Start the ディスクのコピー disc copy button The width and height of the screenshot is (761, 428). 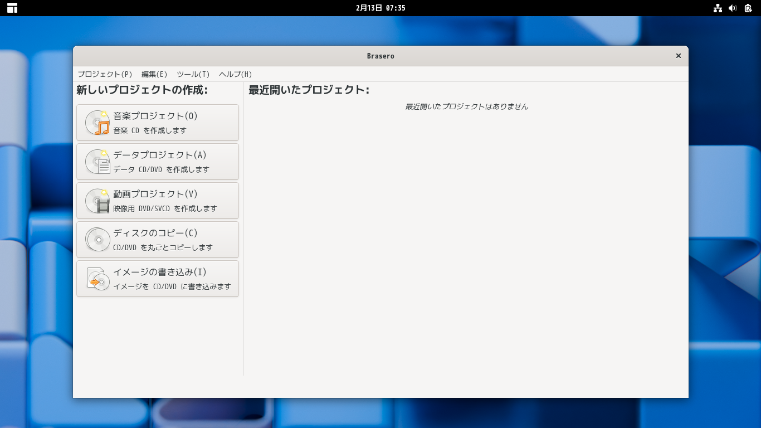[x=158, y=240]
